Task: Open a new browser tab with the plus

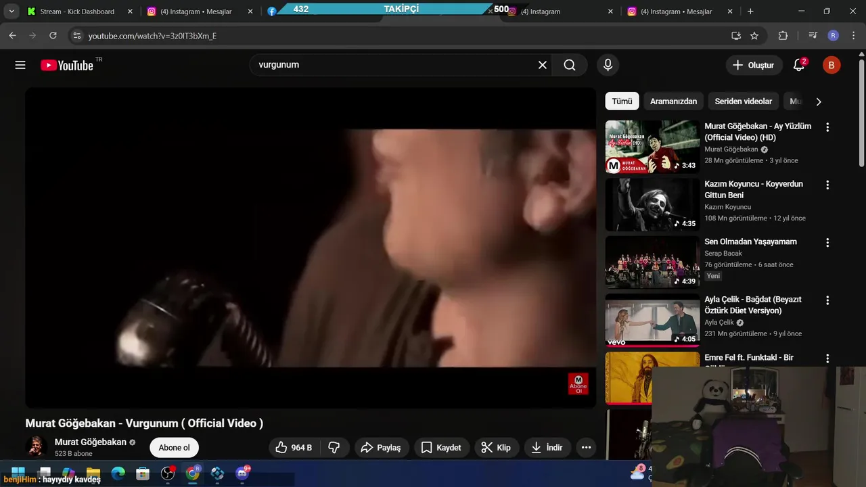Action: pyautogui.click(x=750, y=11)
